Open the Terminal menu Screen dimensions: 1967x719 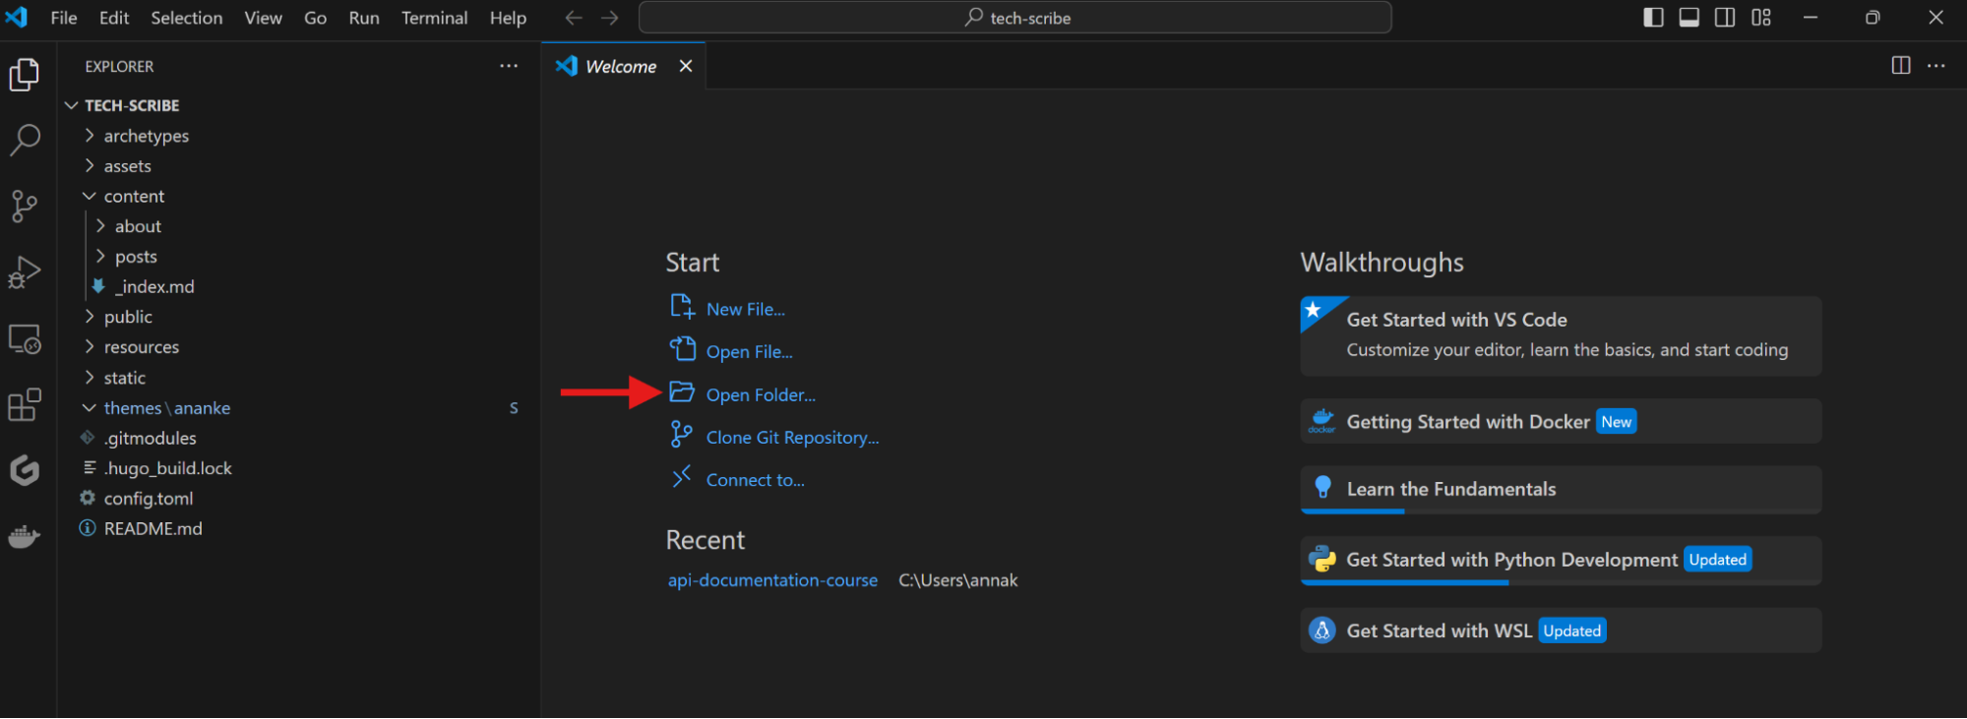[x=435, y=18]
